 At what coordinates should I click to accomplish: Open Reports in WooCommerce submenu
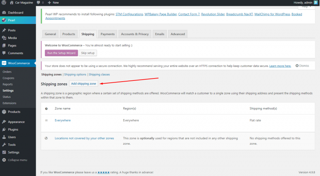[x=7, y=84]
